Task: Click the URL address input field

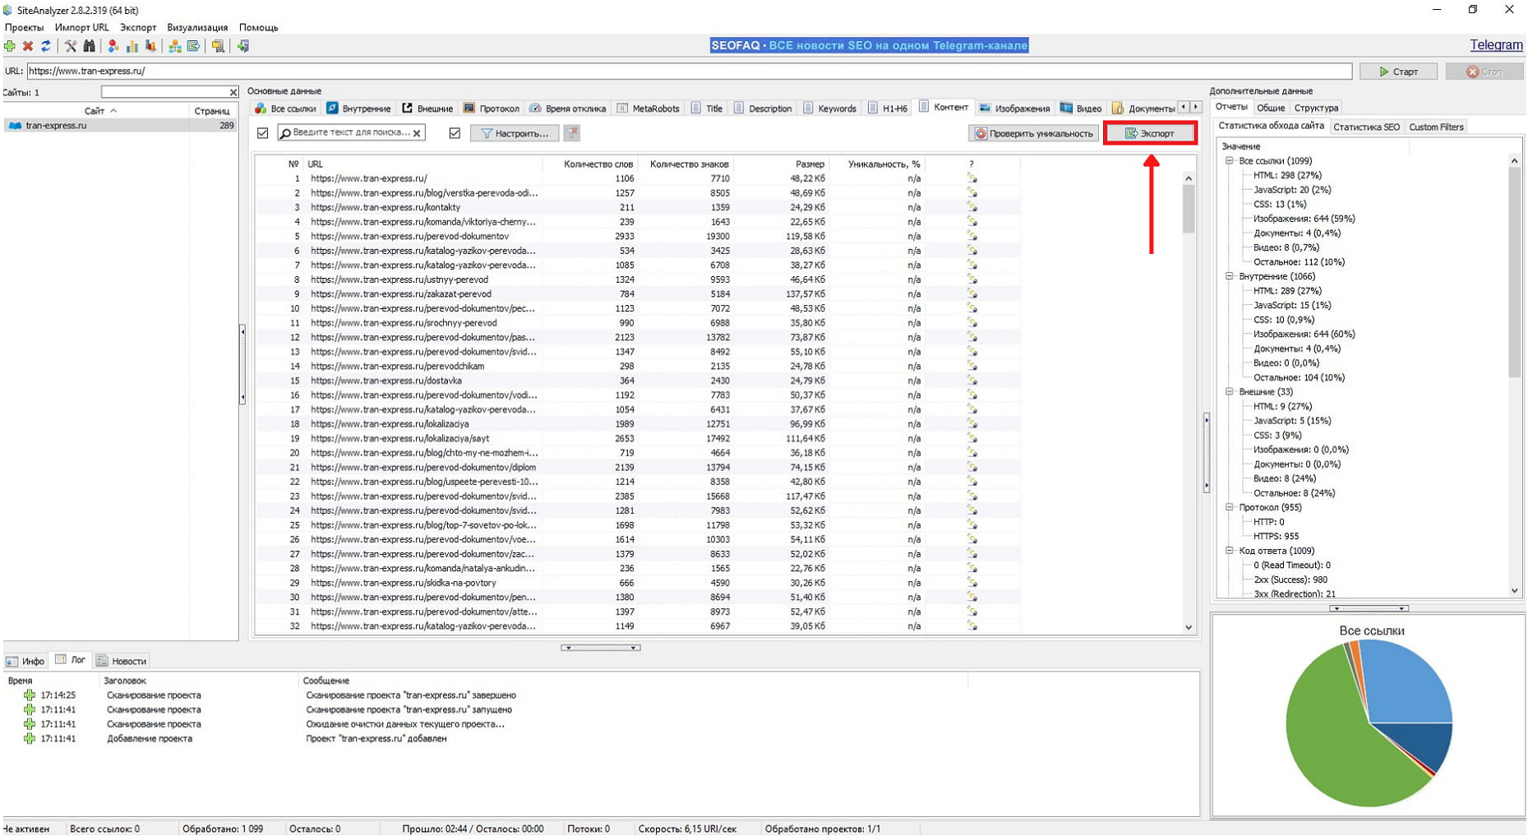Action: coord(690,72)
